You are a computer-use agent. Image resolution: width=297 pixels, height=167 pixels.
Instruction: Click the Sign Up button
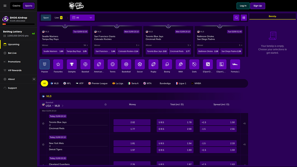258,6
